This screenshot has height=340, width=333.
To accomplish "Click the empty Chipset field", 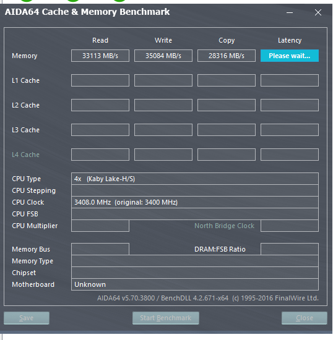I will (195, 273).
